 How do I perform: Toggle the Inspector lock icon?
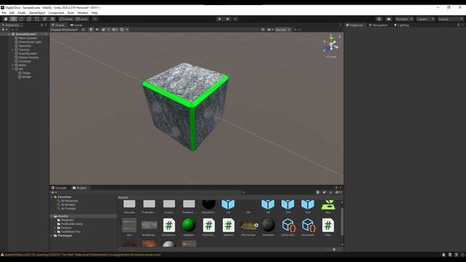tap(458, 25)
